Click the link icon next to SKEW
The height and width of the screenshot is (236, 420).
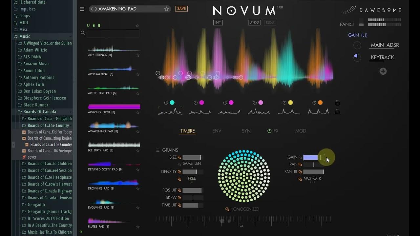[x=179, y=198]
